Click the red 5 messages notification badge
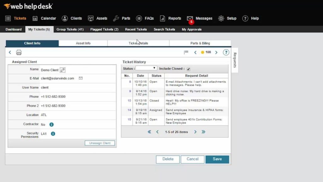Image resolution: width=323 pixels, height=182 pixels. (x=191, y=22)
